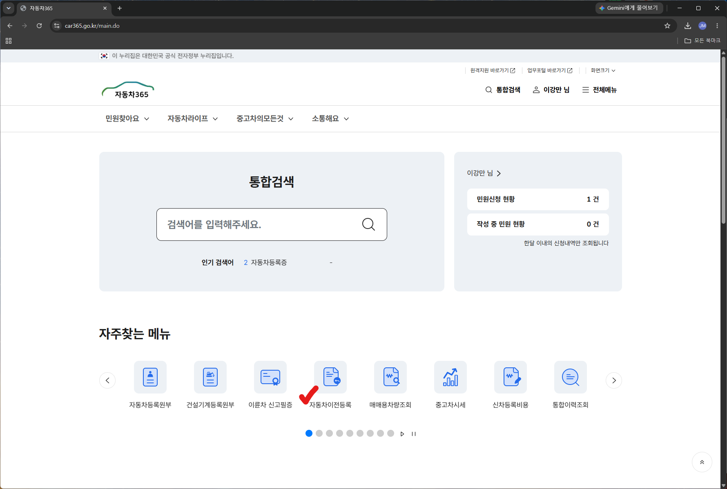Bookmark this page with the star icon
727x489 pixels.
click(x=667, y=26)
